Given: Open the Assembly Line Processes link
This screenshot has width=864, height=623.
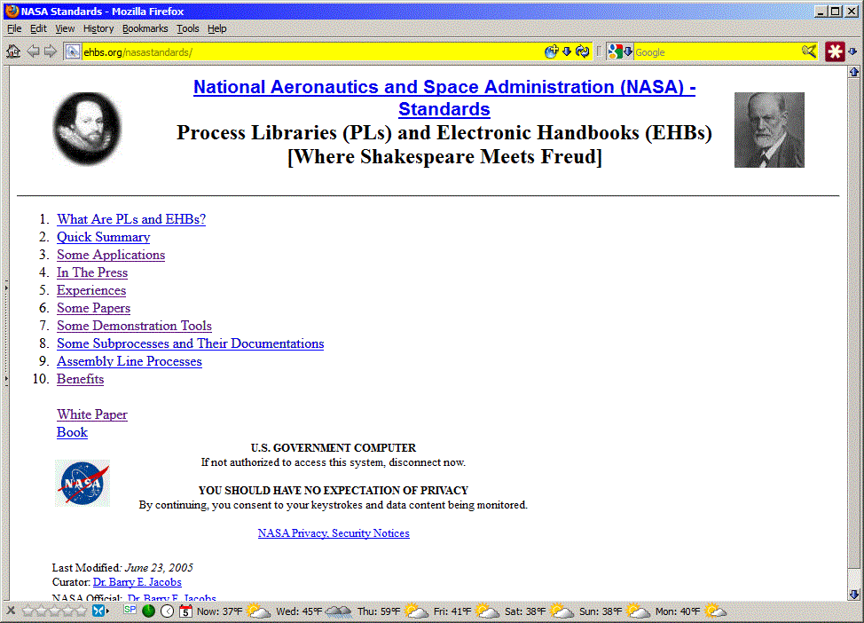Looking at the screenshot, I should 129,361.
